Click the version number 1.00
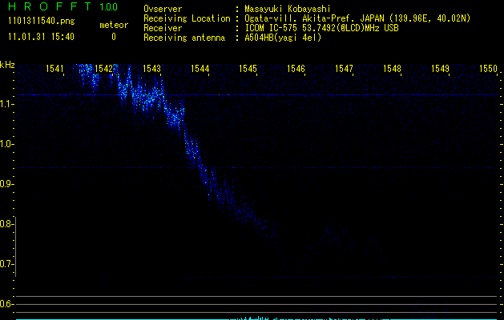This screenshot has width=504, height=320. click(108, 6)
